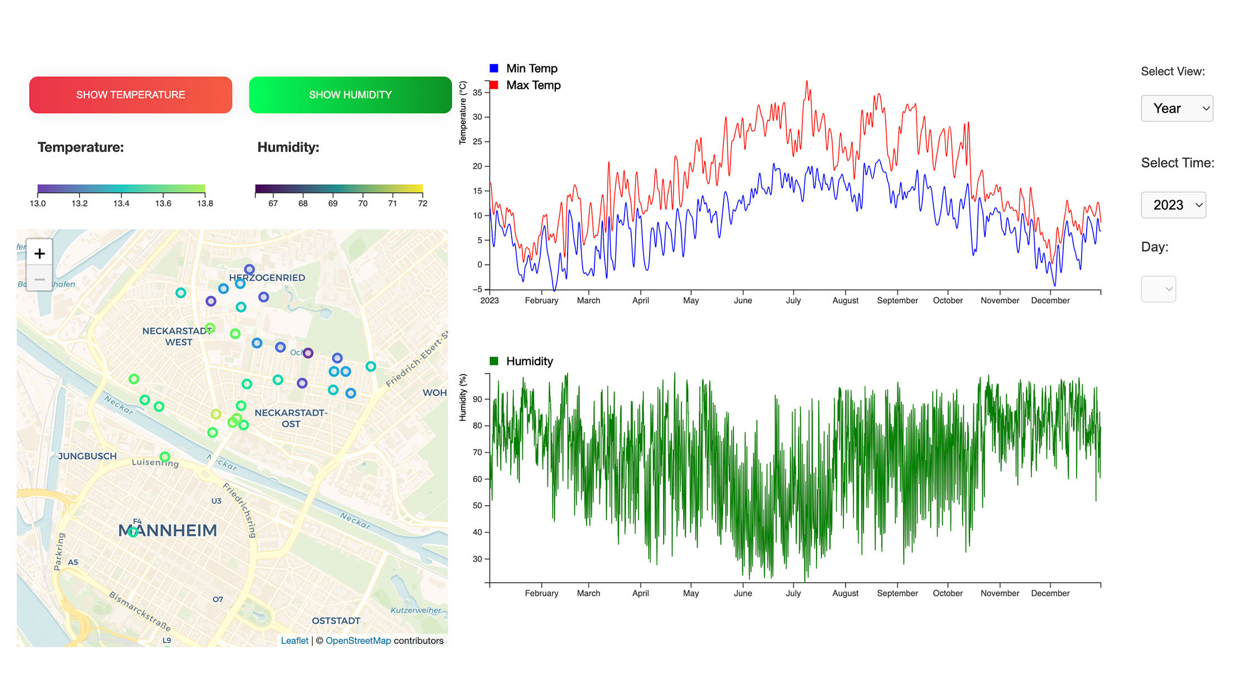This screenshot has width=1234, height=694.
Task: Click the zoom-in (+) button on map
Action: [x=41, y=253]
